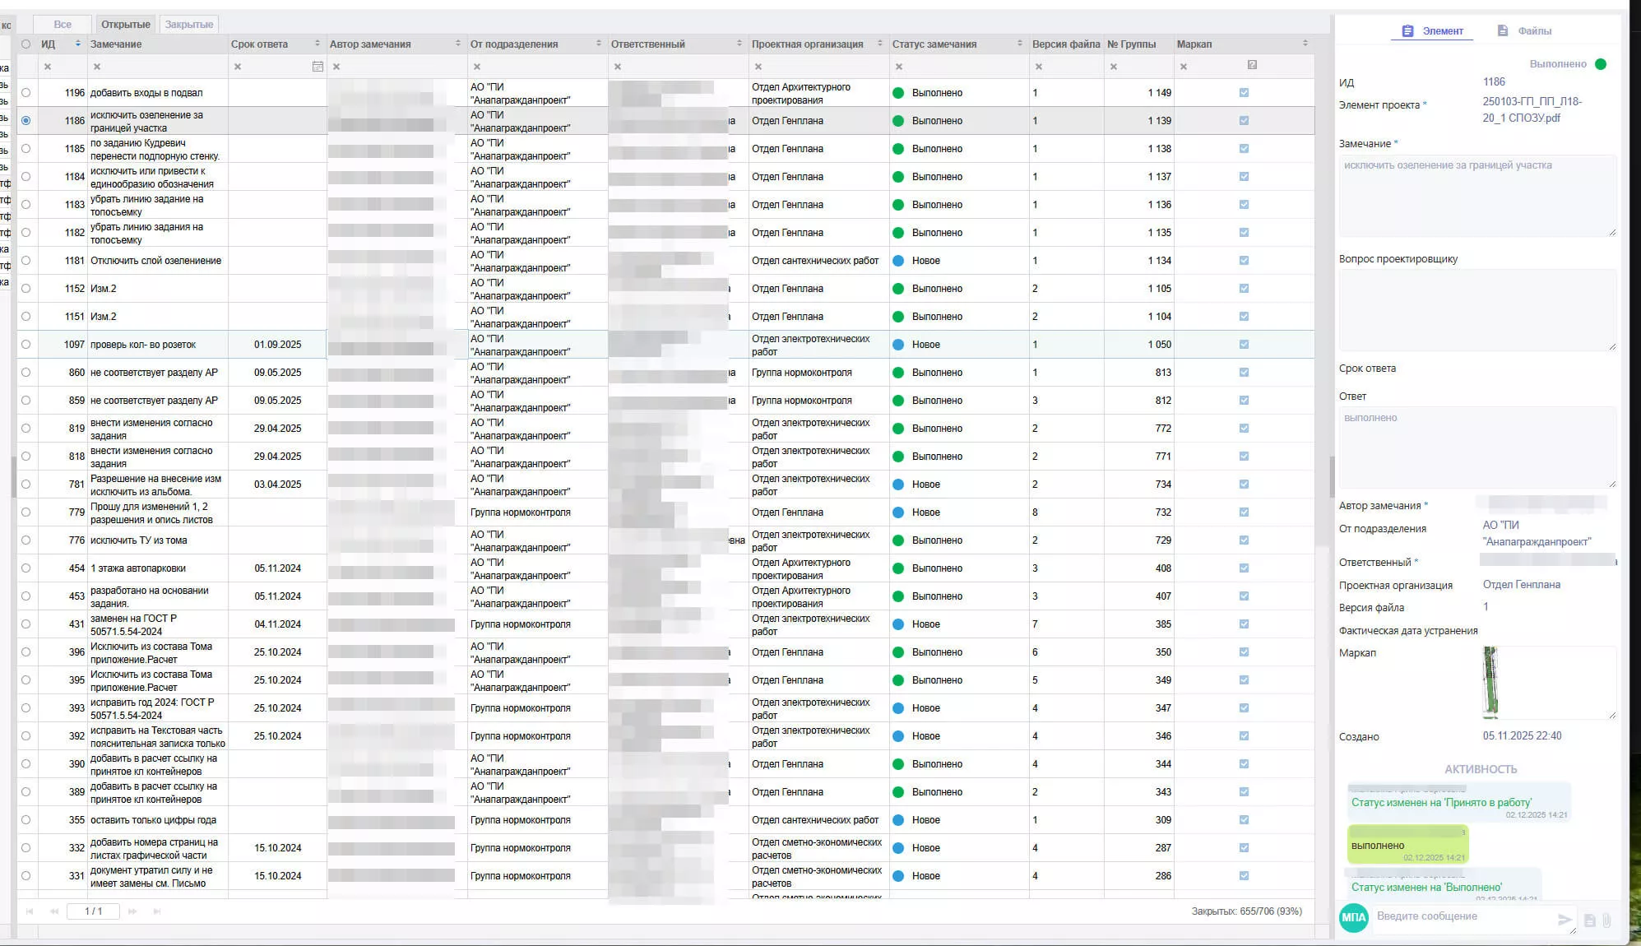The height and width of the screenshot is (946, 1641).
Task: Click the paperclip attach file icon
Action: [x=1606, y=920]
